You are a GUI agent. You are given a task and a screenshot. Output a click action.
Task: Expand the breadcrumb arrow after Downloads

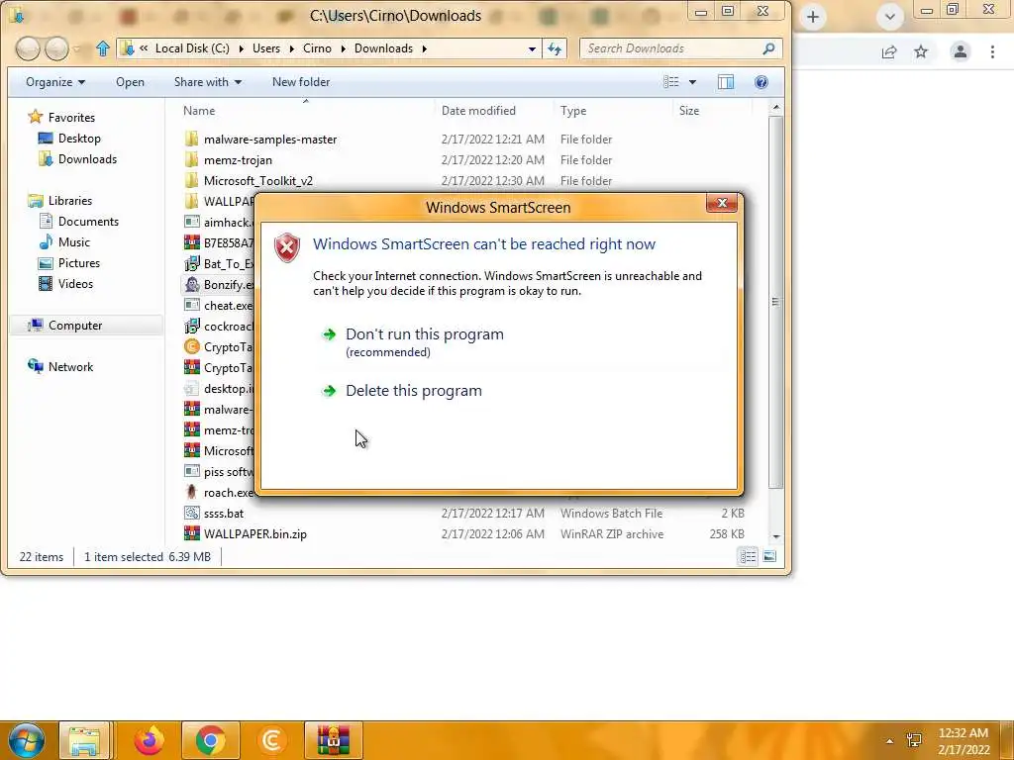pyautogui.click(x=425, y=48)
